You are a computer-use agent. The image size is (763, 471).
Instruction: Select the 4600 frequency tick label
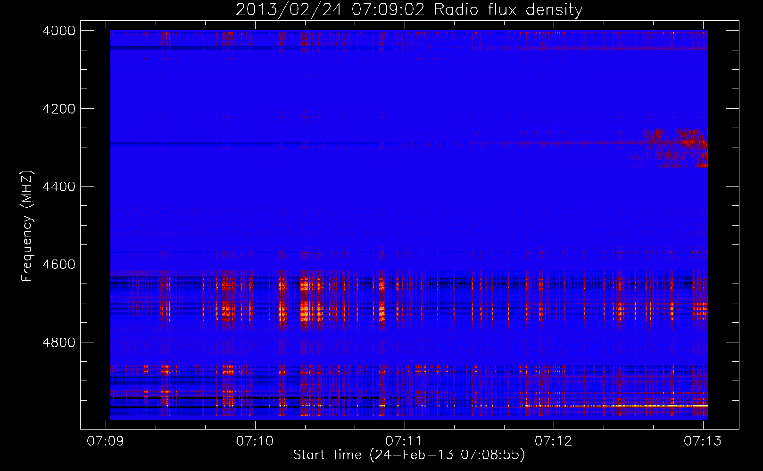[x=59, y=264]
